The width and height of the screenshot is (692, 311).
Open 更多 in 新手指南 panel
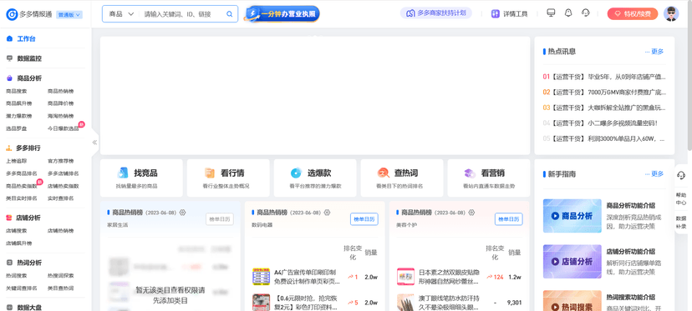pyautogui.click(x=654, y=174)
